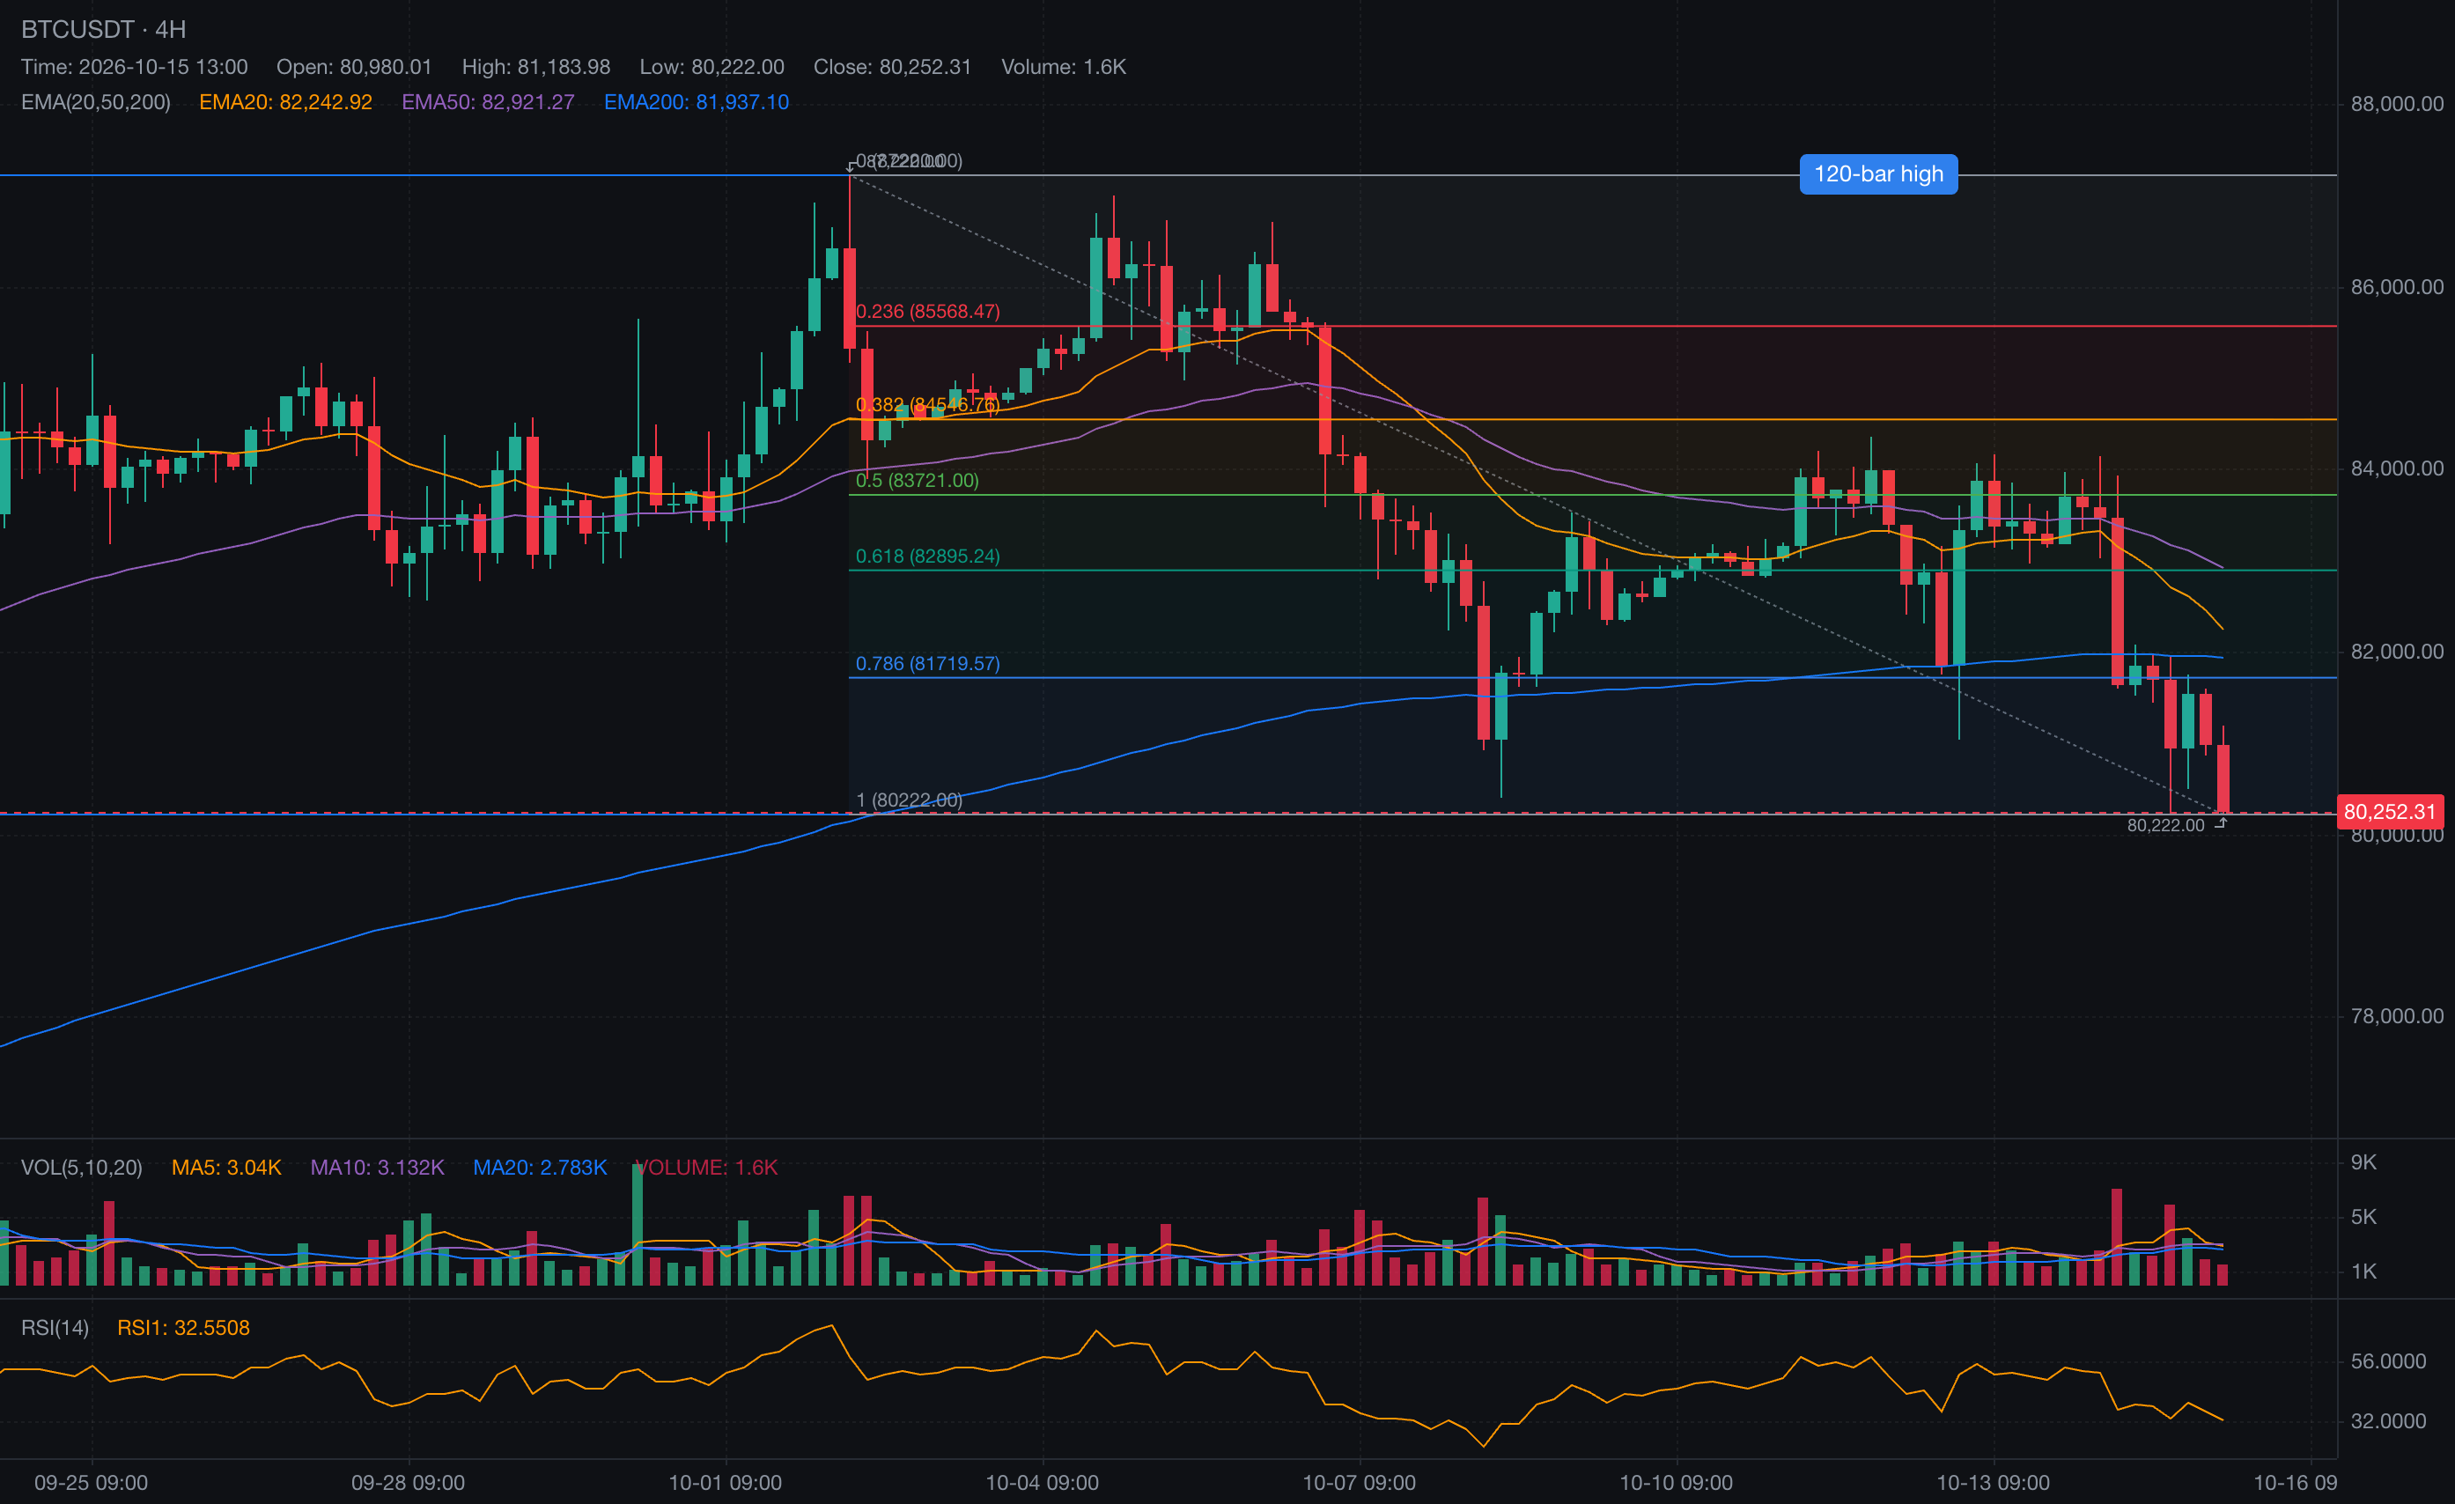This screenshot has width=2455, height=1504.
Task: Select the 0.618 (82895.24) Fibonacci label
Action: 927,556
